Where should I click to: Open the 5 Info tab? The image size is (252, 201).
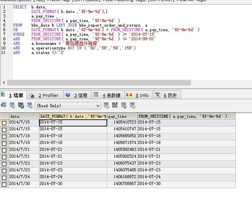pos(139,95)
